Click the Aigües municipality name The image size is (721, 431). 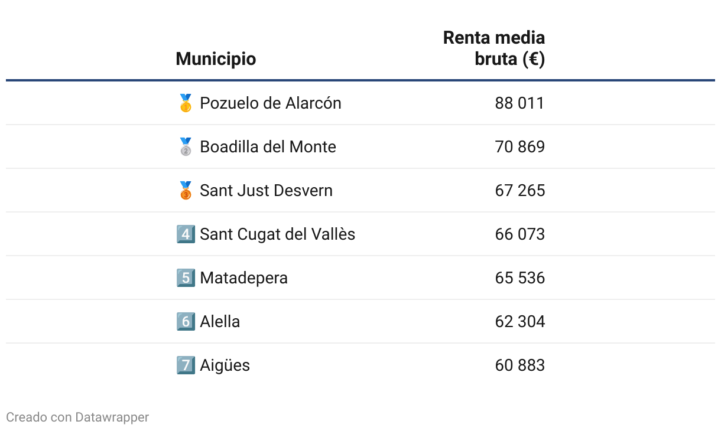(x=225, y=365)
